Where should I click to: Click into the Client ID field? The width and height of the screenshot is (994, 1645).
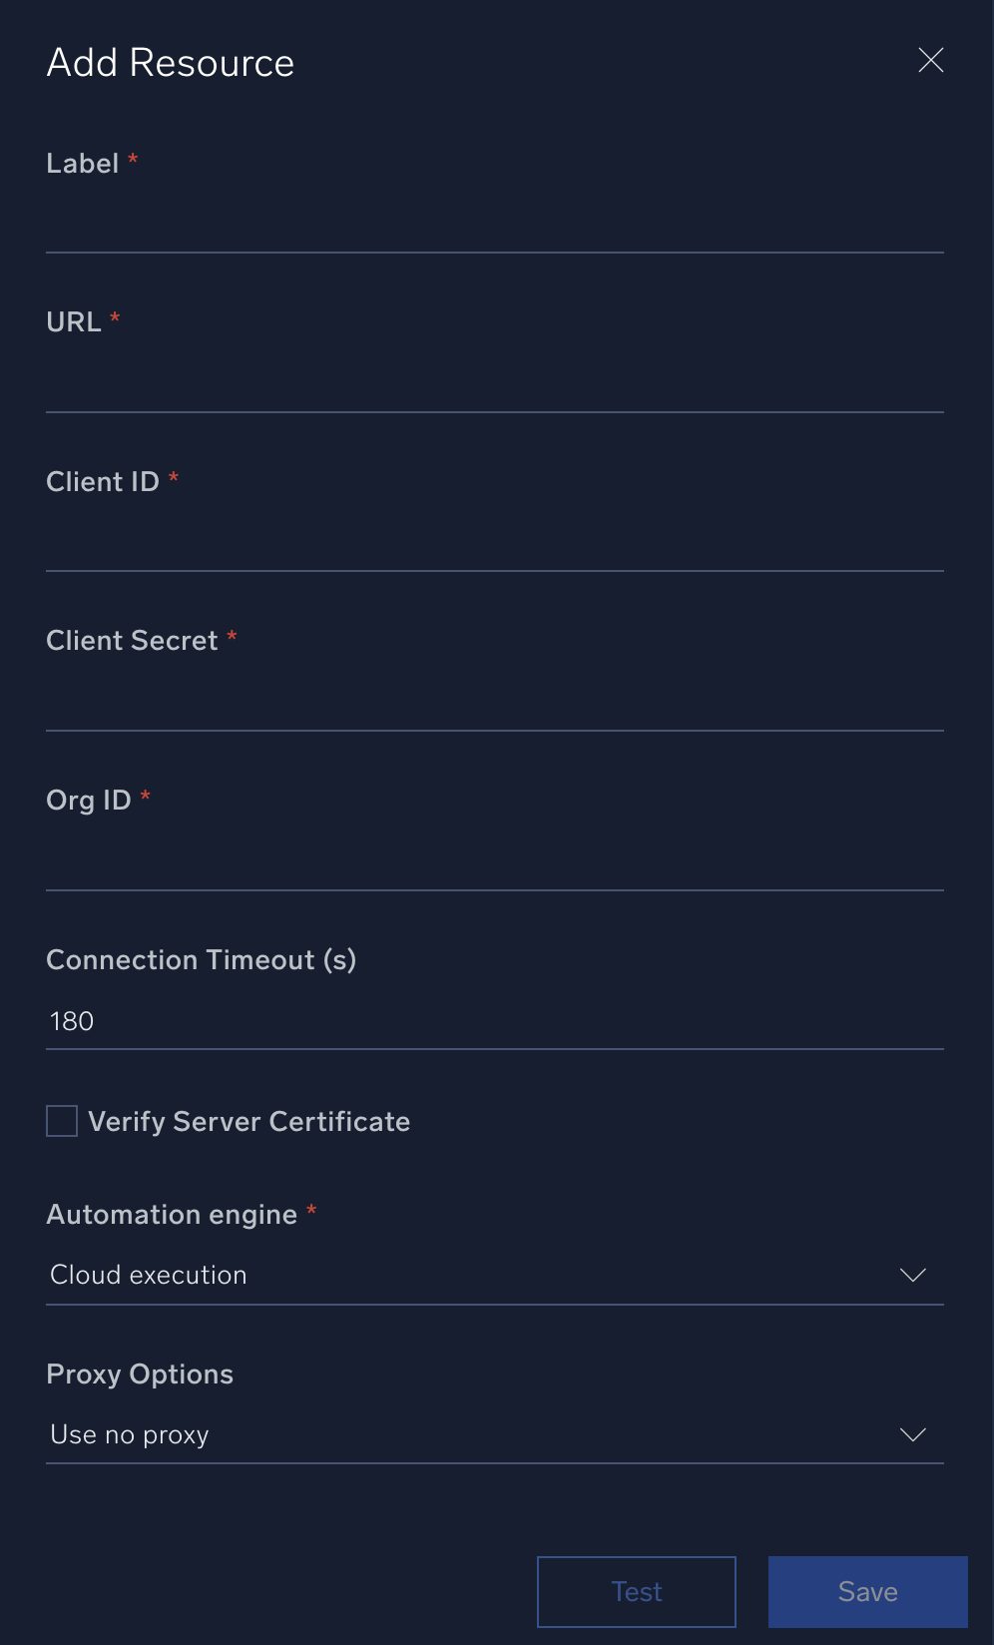tap(494, 541)
